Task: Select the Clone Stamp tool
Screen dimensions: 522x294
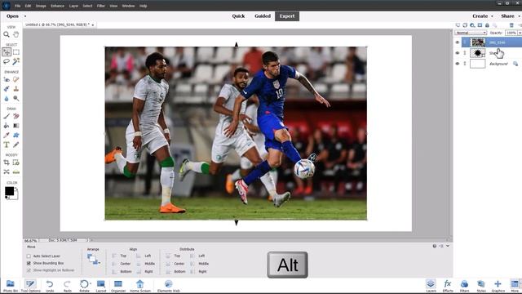Action: (x=16, y=89)
